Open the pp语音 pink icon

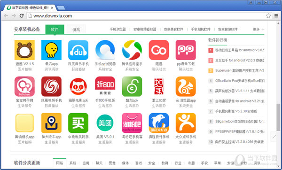[x=186, y=50]
